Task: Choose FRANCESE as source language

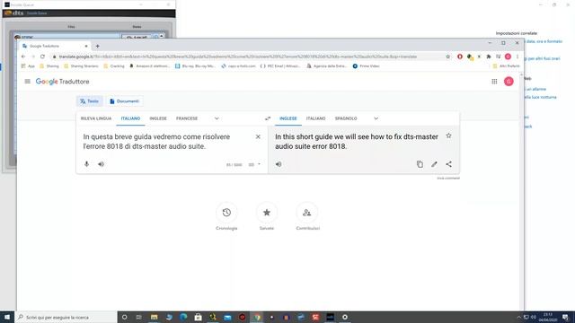Action: pos(187,118)
